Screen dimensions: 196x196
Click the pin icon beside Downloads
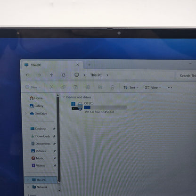[54, 136]
